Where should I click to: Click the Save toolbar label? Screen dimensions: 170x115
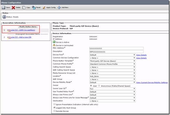(x=8, y=8)
